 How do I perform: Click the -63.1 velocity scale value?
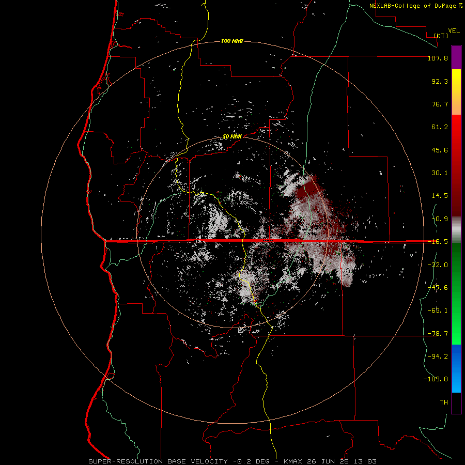(x=438, y=311)
